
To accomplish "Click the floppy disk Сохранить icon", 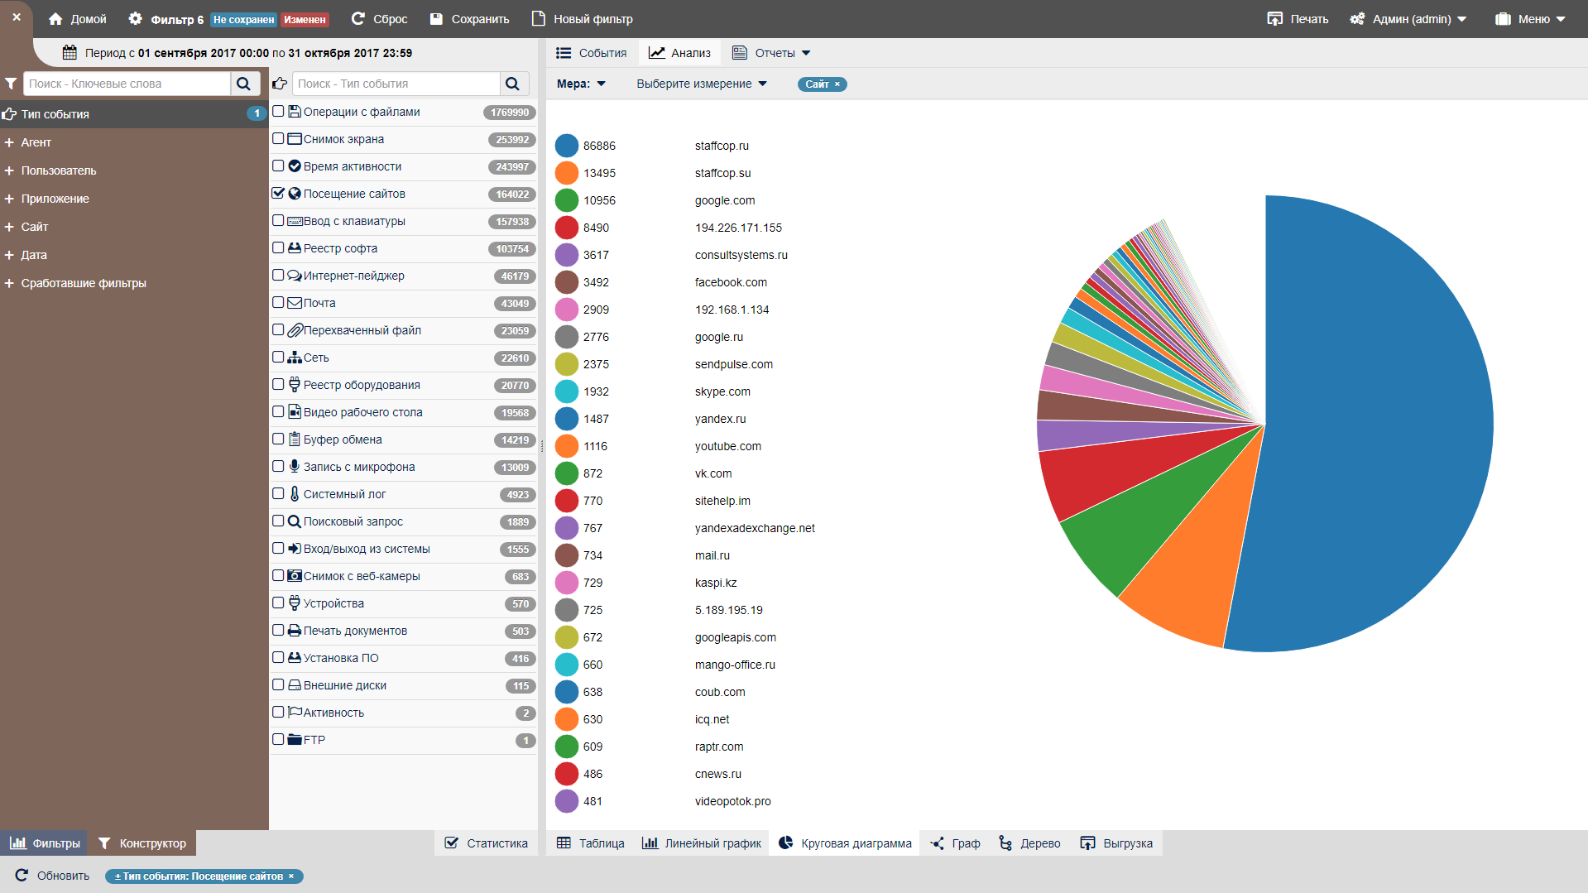I will click(437, 19).
